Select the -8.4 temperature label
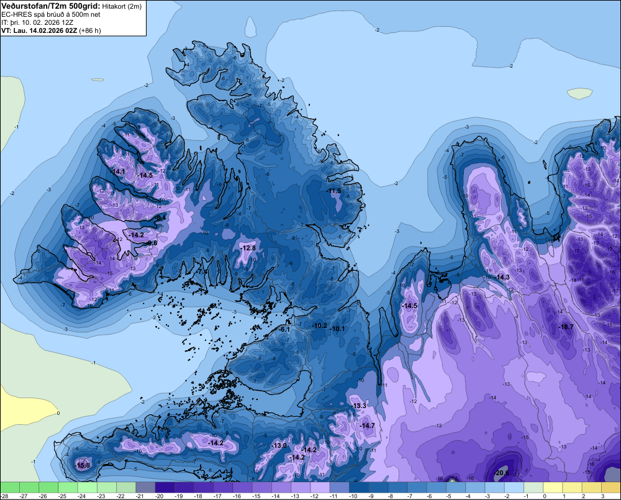 pyautogui.click(x=161, y=217)
